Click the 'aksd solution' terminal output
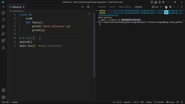 pyautogui.click(x=105, y=17)
